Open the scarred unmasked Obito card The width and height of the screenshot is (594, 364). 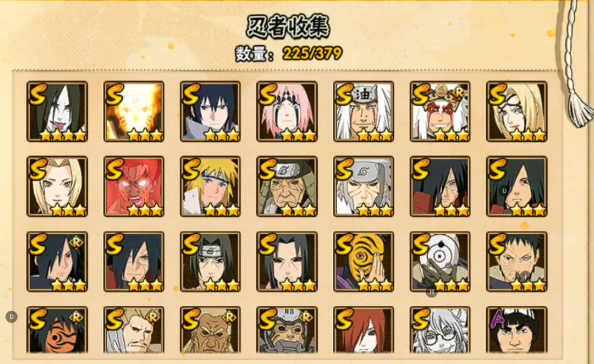(x=516, y=262)
